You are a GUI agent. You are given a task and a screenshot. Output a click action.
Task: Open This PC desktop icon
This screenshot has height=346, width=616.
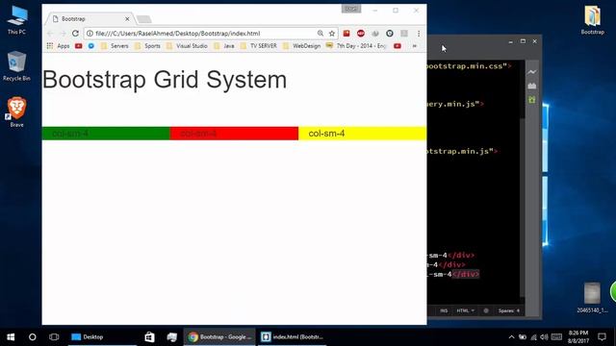point(16,19)
